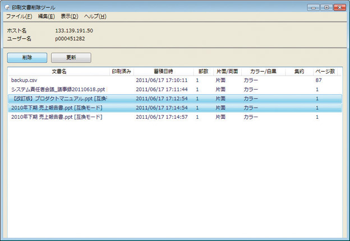
Task: Select 売上報告書 row stored at 17:14:54
Action: pyautogui.click(x=57, y=108)
